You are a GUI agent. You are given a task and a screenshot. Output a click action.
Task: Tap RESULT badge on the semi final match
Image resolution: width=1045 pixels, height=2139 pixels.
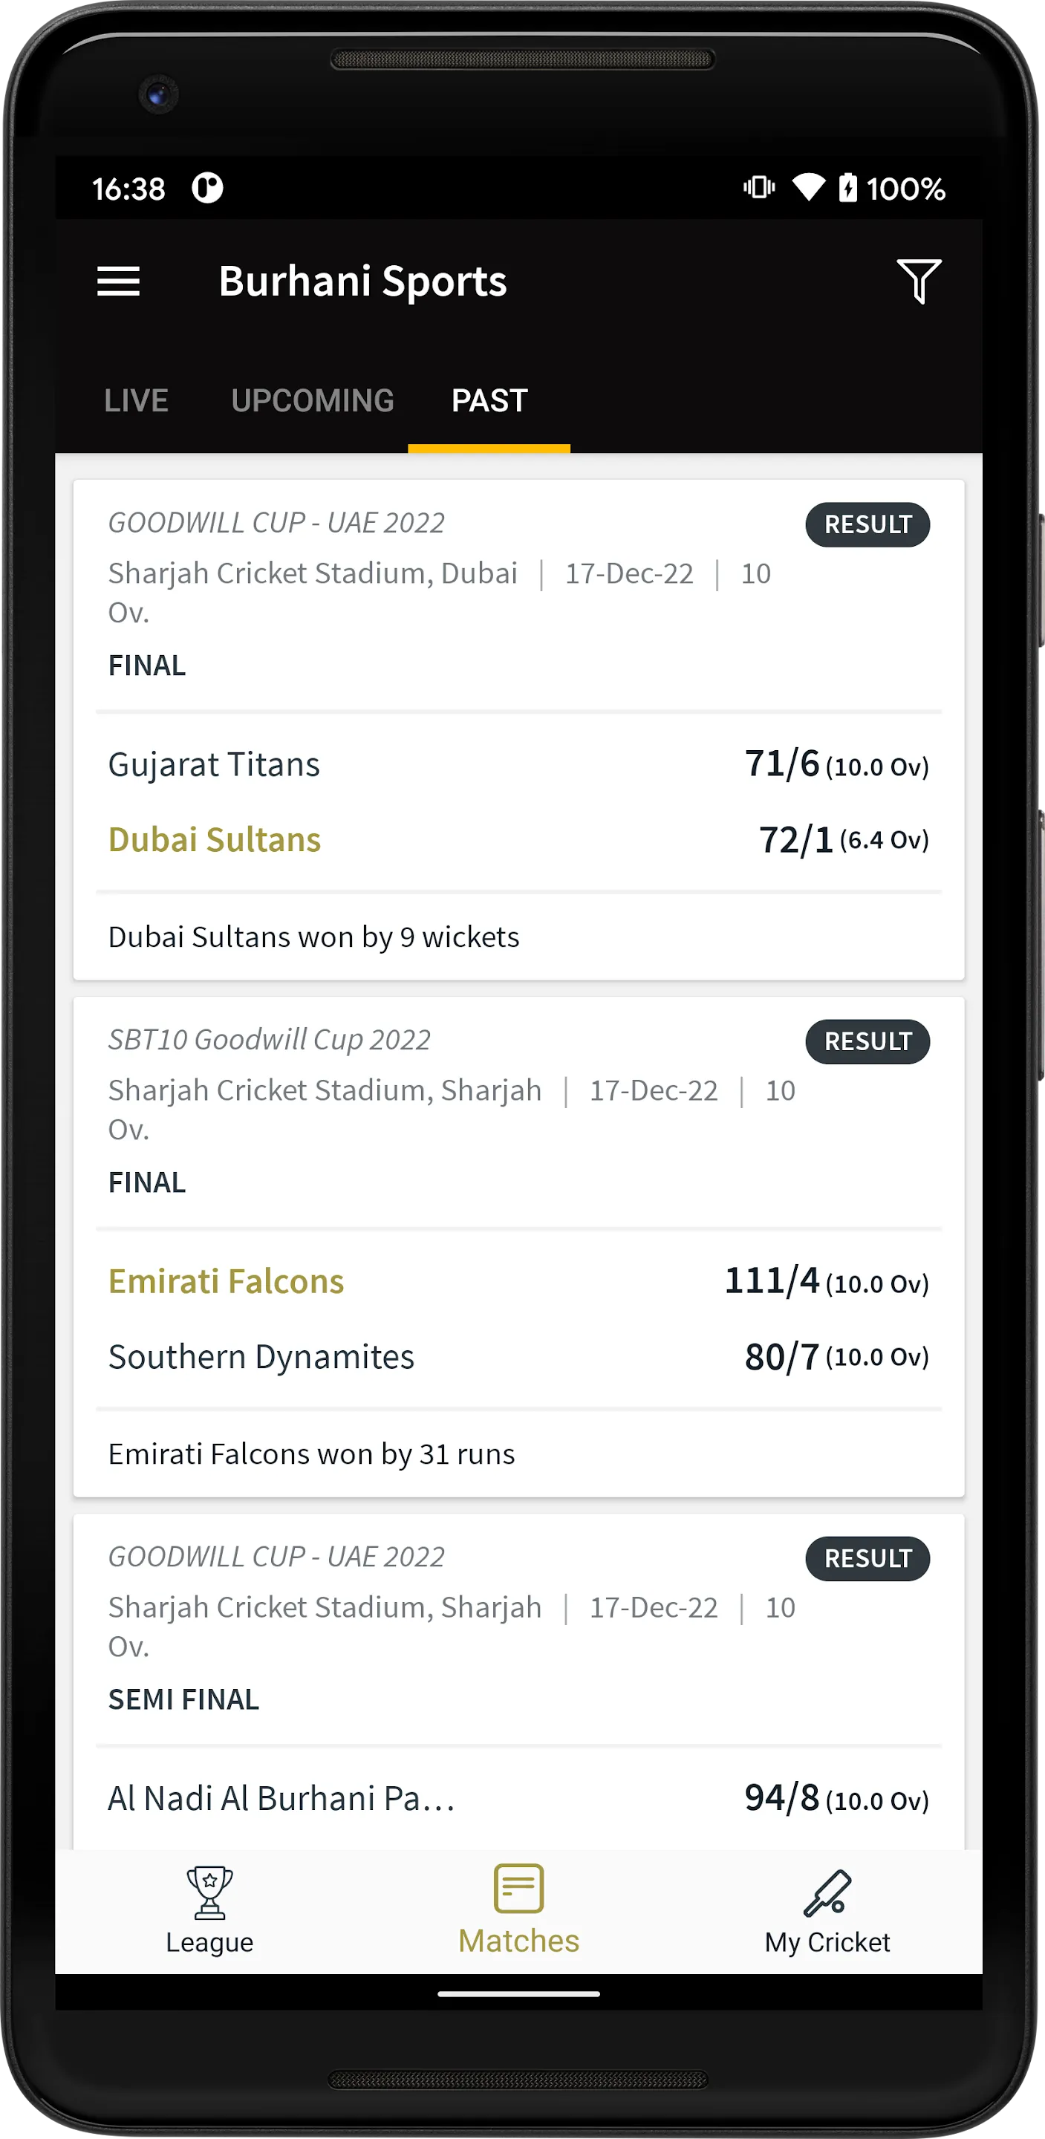click(867, 1559)
